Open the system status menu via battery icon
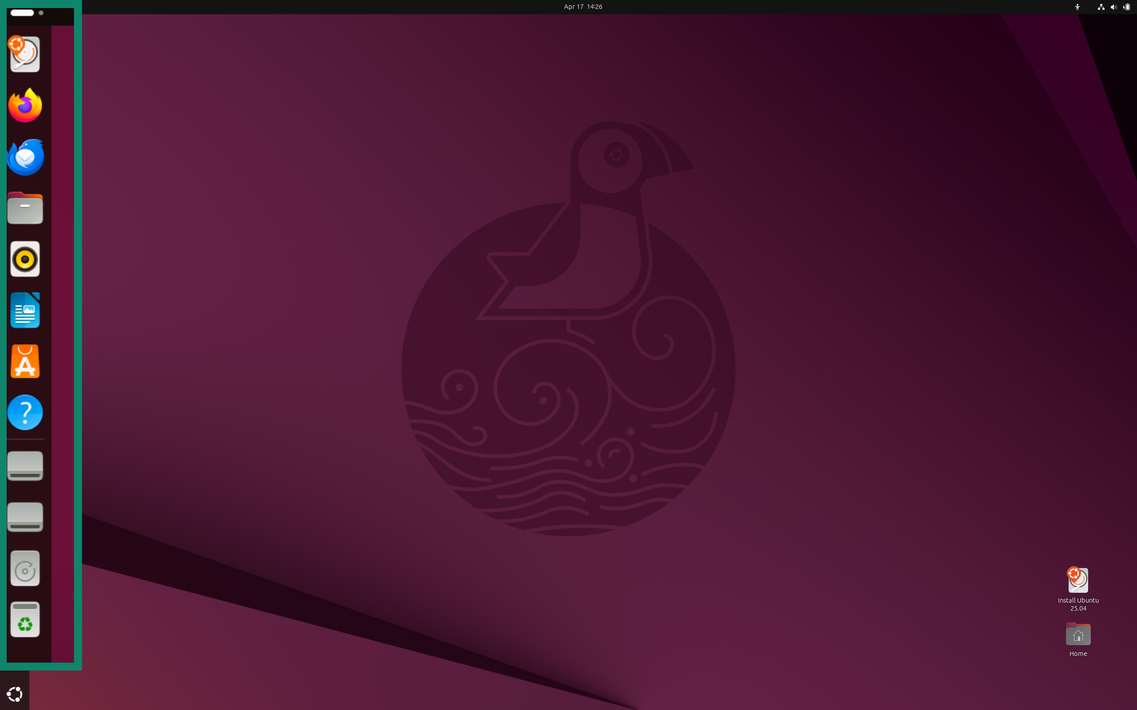1137x710 pixels. point(1126,7)
